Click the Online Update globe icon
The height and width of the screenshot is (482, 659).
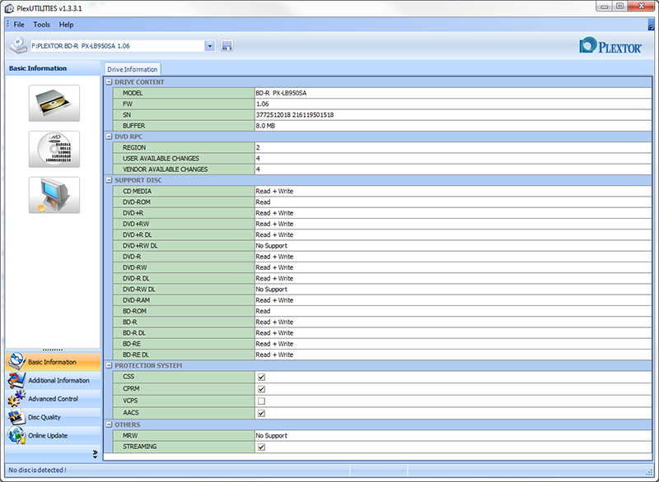point(16,435)
